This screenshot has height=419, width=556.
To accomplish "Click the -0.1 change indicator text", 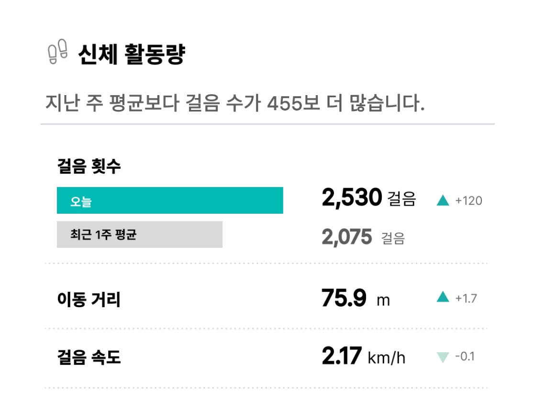I will click(x=465, y=356).
